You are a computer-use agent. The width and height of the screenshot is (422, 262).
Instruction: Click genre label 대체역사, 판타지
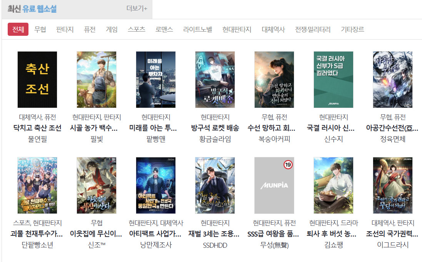pos(393,223)
